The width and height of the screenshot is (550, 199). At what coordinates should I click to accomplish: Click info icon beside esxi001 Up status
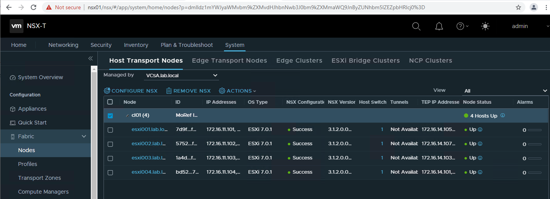(480, 129)
